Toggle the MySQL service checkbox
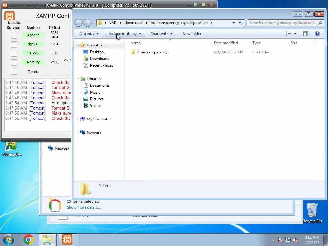This screenshot has width=328, height=246. tap(14, 44)
